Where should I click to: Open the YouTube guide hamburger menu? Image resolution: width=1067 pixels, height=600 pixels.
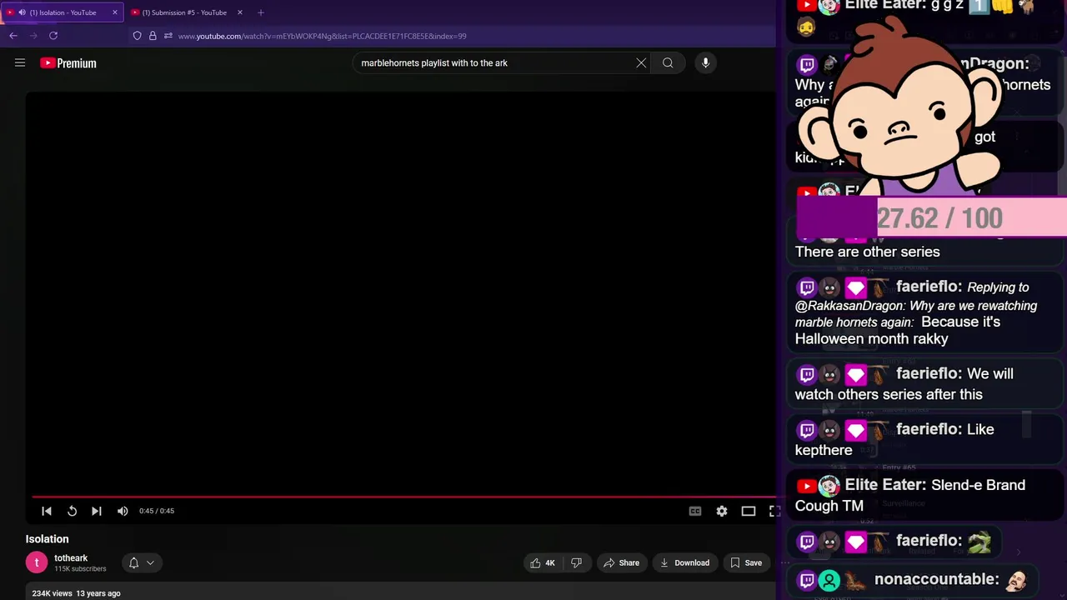[x=20, y=62]
